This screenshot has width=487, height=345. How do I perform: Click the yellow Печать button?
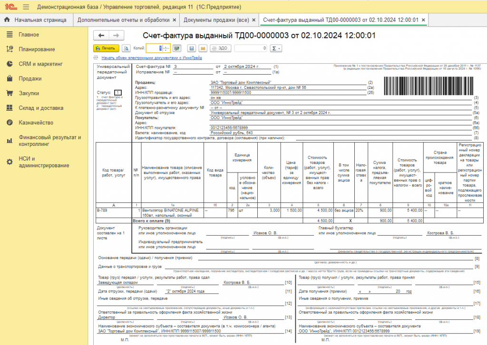coord(106,48)
